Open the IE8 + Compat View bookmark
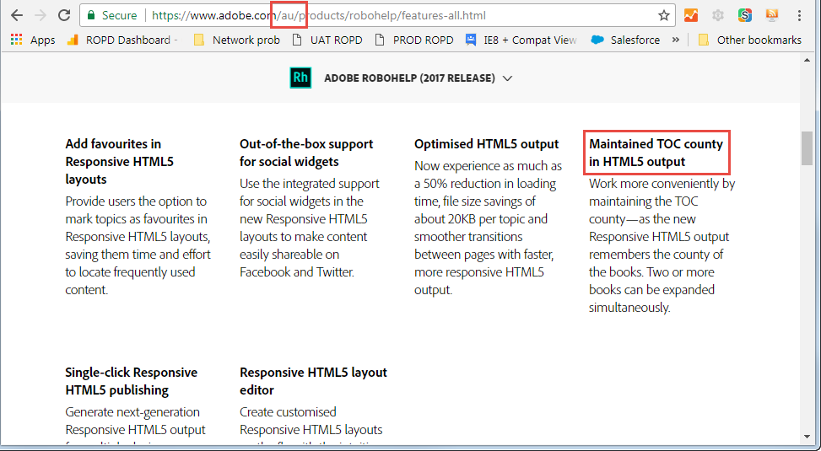This screenshot has height=451, width=821. [521, 40]
